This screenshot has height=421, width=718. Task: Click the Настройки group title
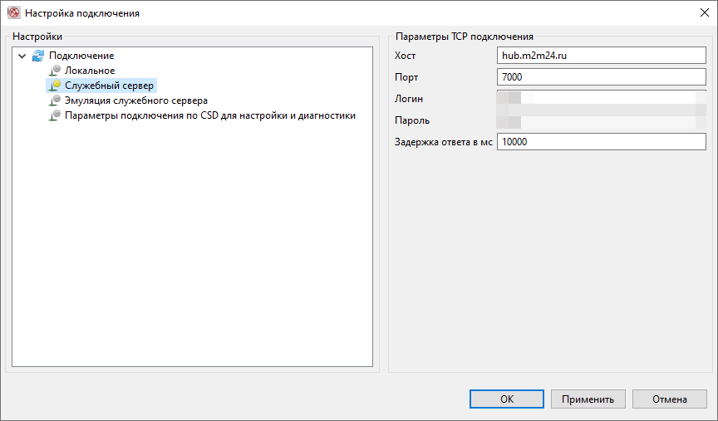pos(37,37)
